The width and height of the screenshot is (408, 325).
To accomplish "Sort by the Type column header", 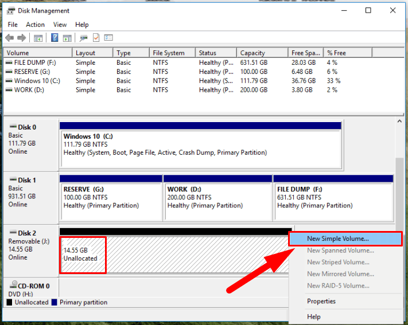I will point(131,53).
